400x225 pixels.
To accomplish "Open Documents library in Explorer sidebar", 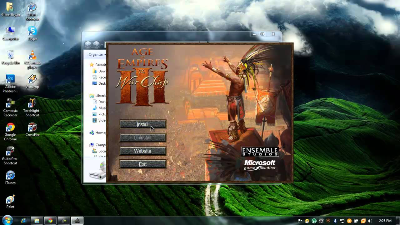I will click(x=99, y=102).
